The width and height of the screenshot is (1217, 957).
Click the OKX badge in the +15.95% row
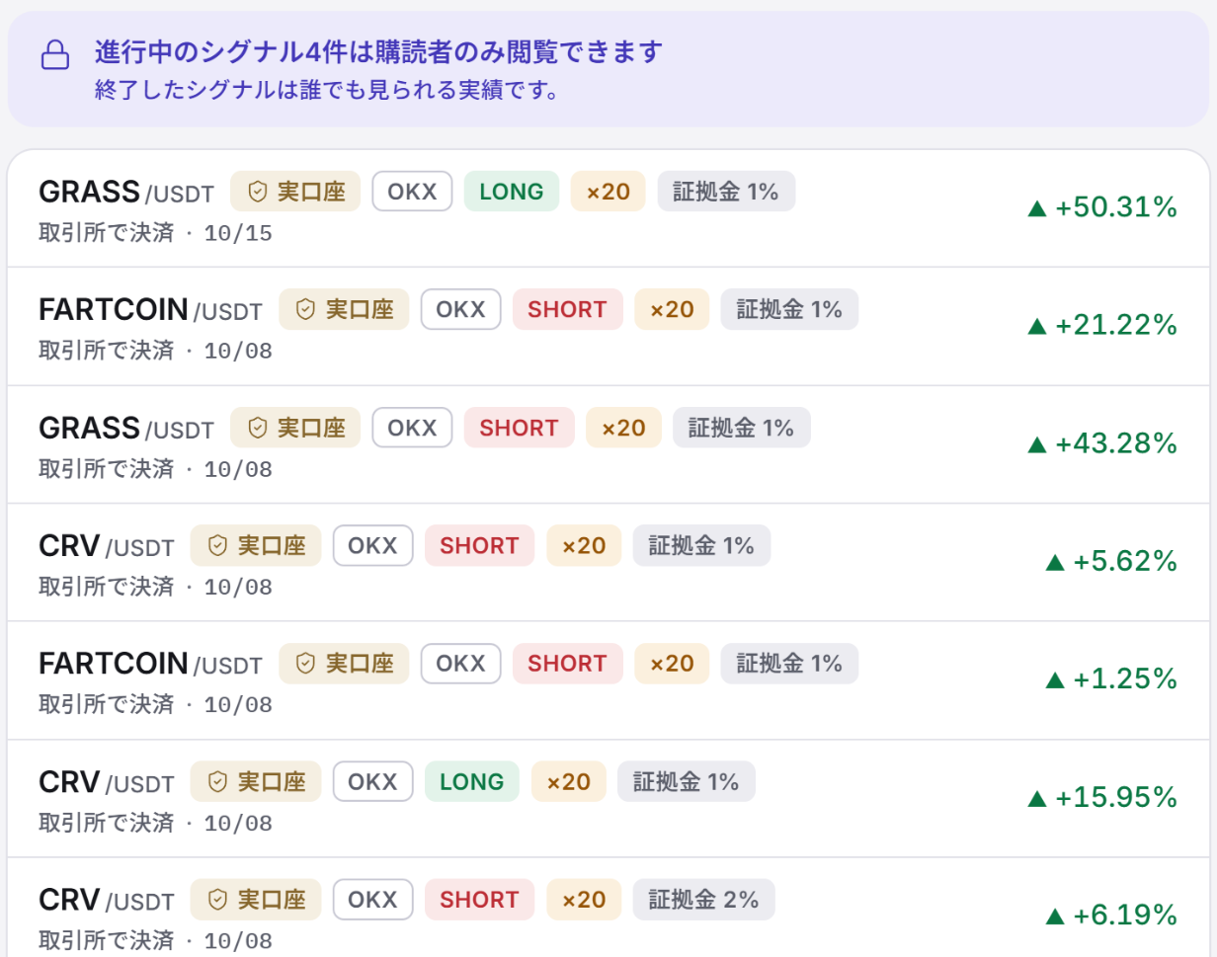pyautogui.click(x=372, y=782)
